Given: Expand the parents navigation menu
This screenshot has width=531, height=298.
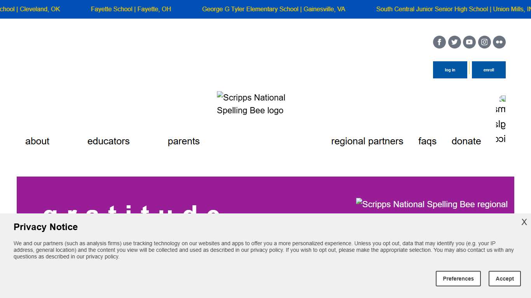Looking at the screenshot, I should pyautogui.click(x=183, y=141).
